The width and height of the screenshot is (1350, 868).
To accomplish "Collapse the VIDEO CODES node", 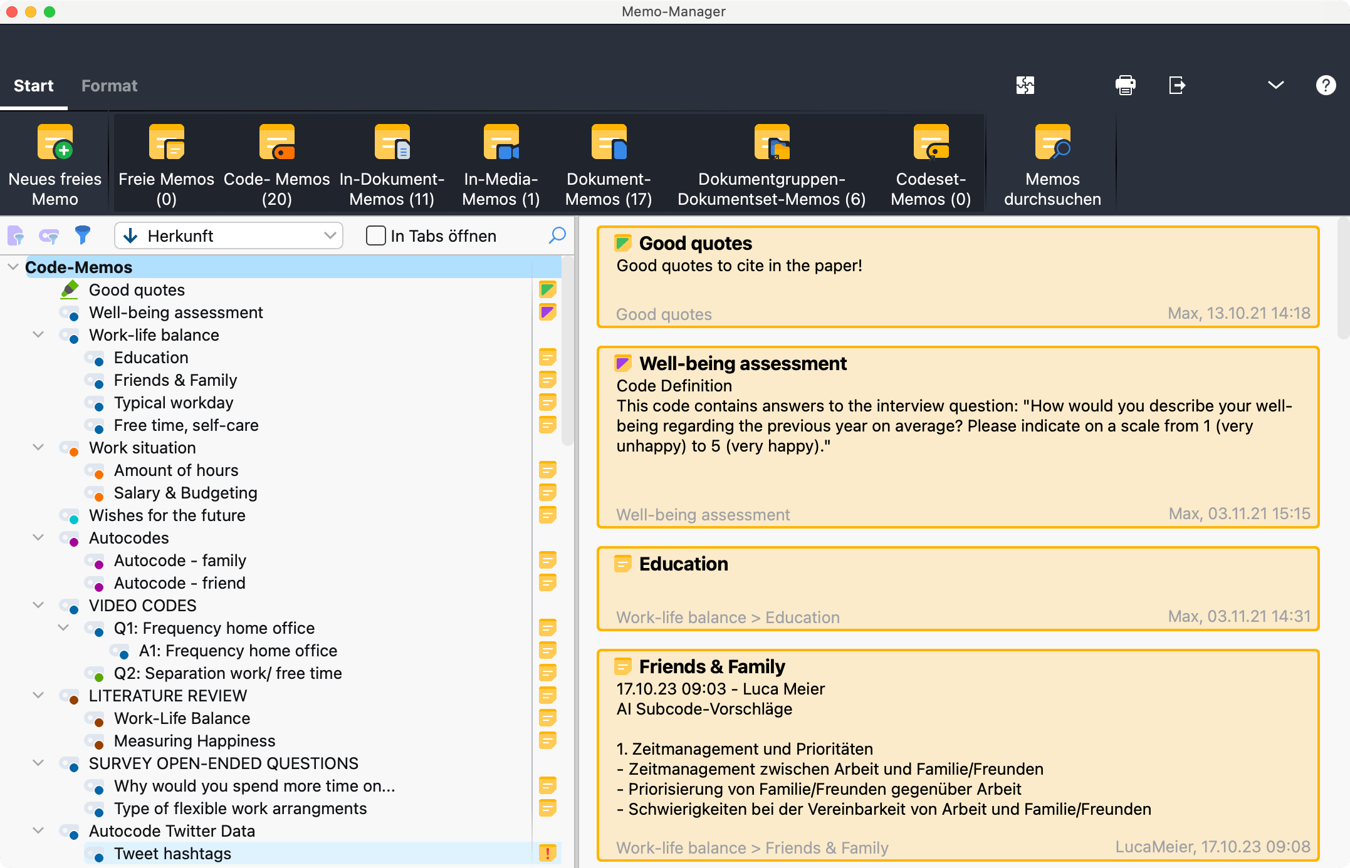I will pyautogui.click(x=38, y=605).
